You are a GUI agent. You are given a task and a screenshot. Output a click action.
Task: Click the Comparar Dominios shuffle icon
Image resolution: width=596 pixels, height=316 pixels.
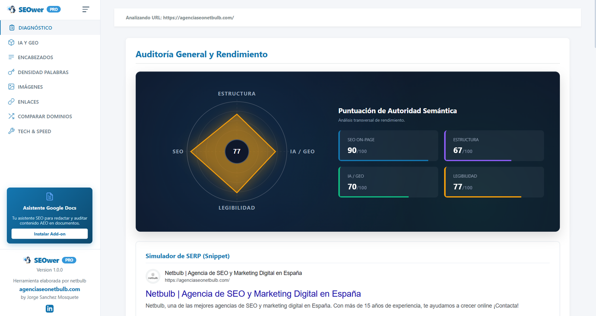point(11,116)
